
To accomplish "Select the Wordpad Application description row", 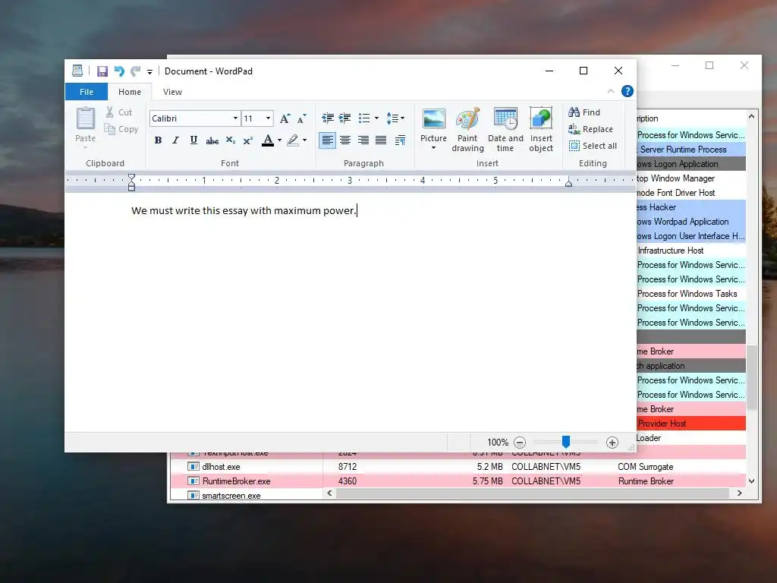I will (x=691, y=222).
